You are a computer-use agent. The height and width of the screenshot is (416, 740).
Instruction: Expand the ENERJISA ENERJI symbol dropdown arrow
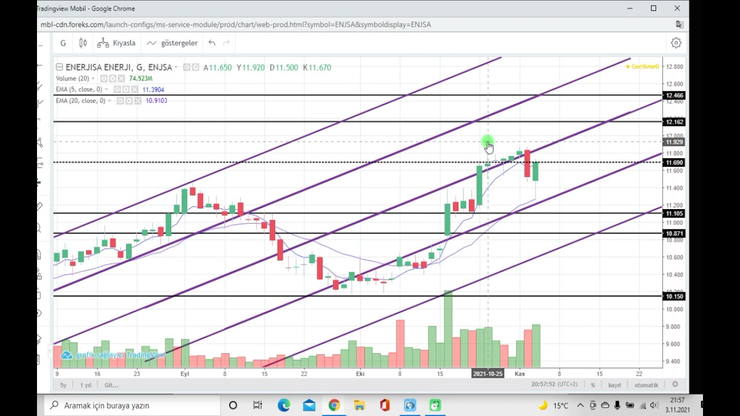[x=176, y=68]
